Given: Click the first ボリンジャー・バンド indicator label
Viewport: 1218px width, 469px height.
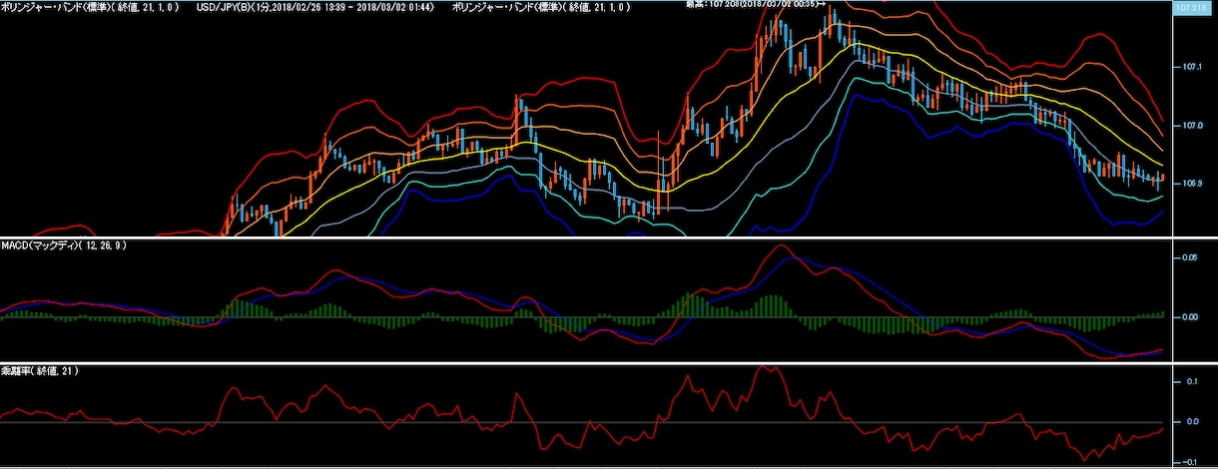Looking at the screenshot, I should click(91, 7).
